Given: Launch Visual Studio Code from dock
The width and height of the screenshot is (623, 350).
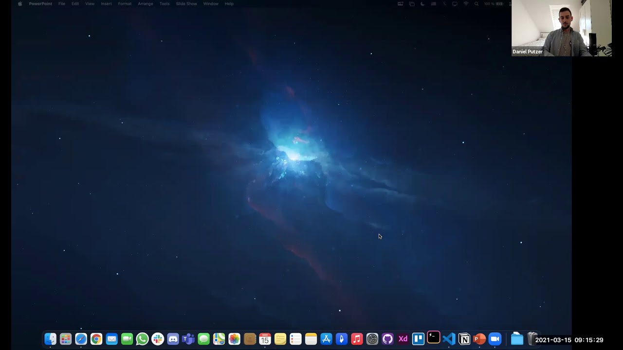Looking at the screenshot, I should pos(449,339).
